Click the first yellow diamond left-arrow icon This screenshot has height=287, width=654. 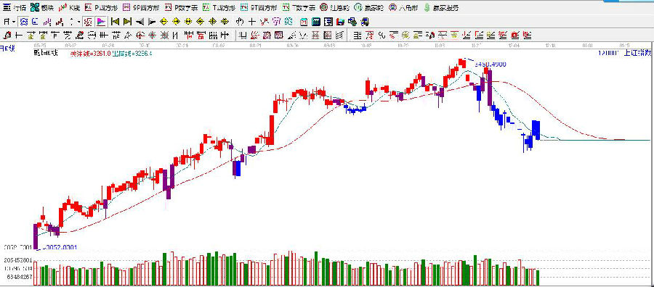pos(163,22)
